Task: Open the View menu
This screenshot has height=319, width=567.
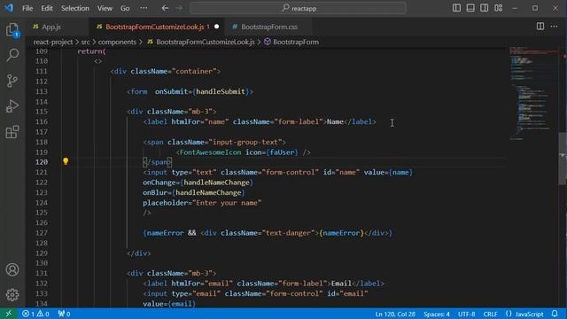Action: click(105, 8)
